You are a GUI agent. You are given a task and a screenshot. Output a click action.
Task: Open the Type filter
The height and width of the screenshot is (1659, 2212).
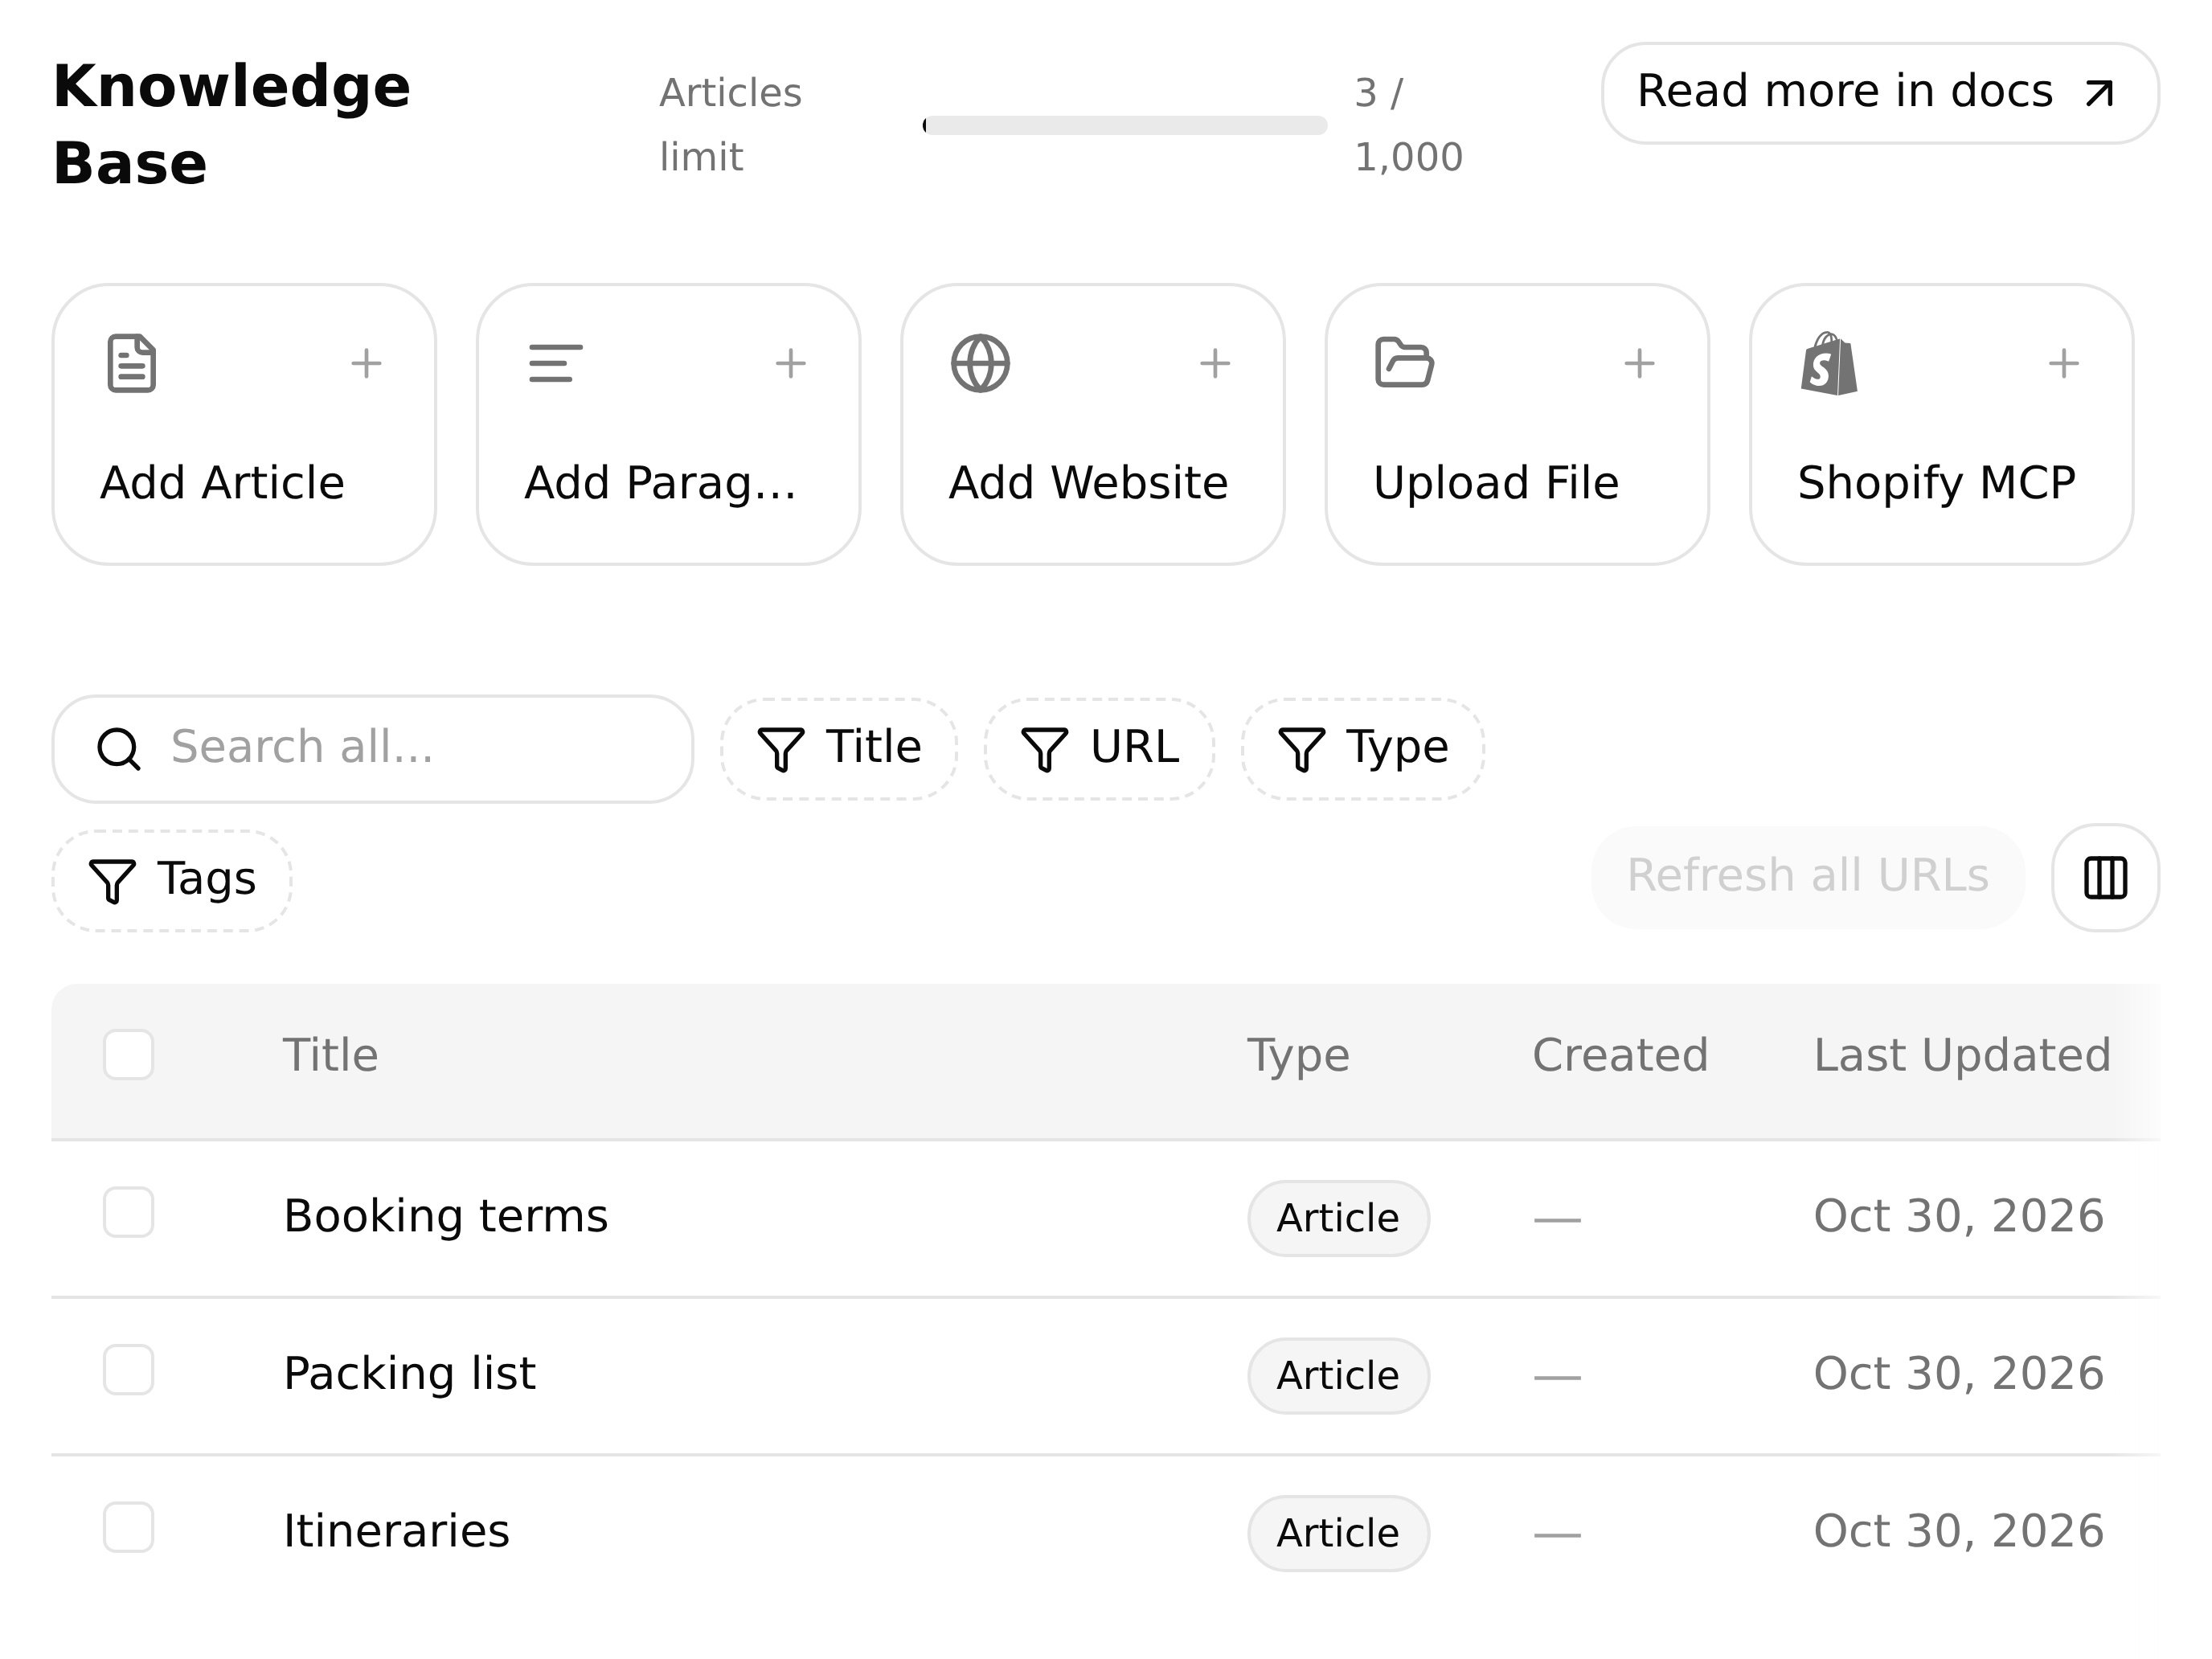(x=1363, y=749)
